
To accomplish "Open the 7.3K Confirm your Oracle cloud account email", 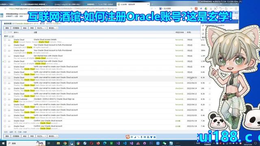I will tap(48, 121).
